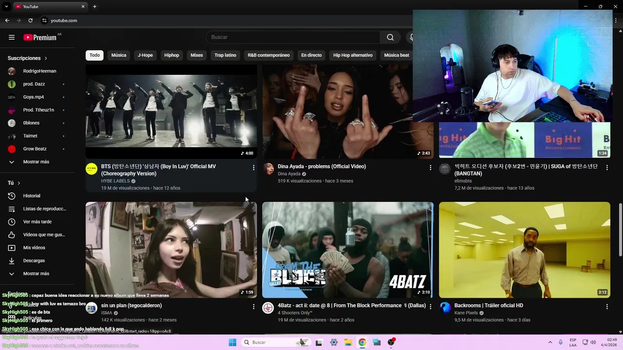Select the Música filter chip

(119, 55)
